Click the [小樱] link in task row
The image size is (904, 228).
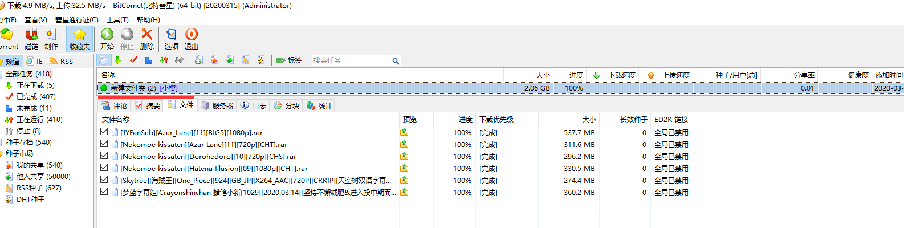pyautogui.click(x=169, y=88)
